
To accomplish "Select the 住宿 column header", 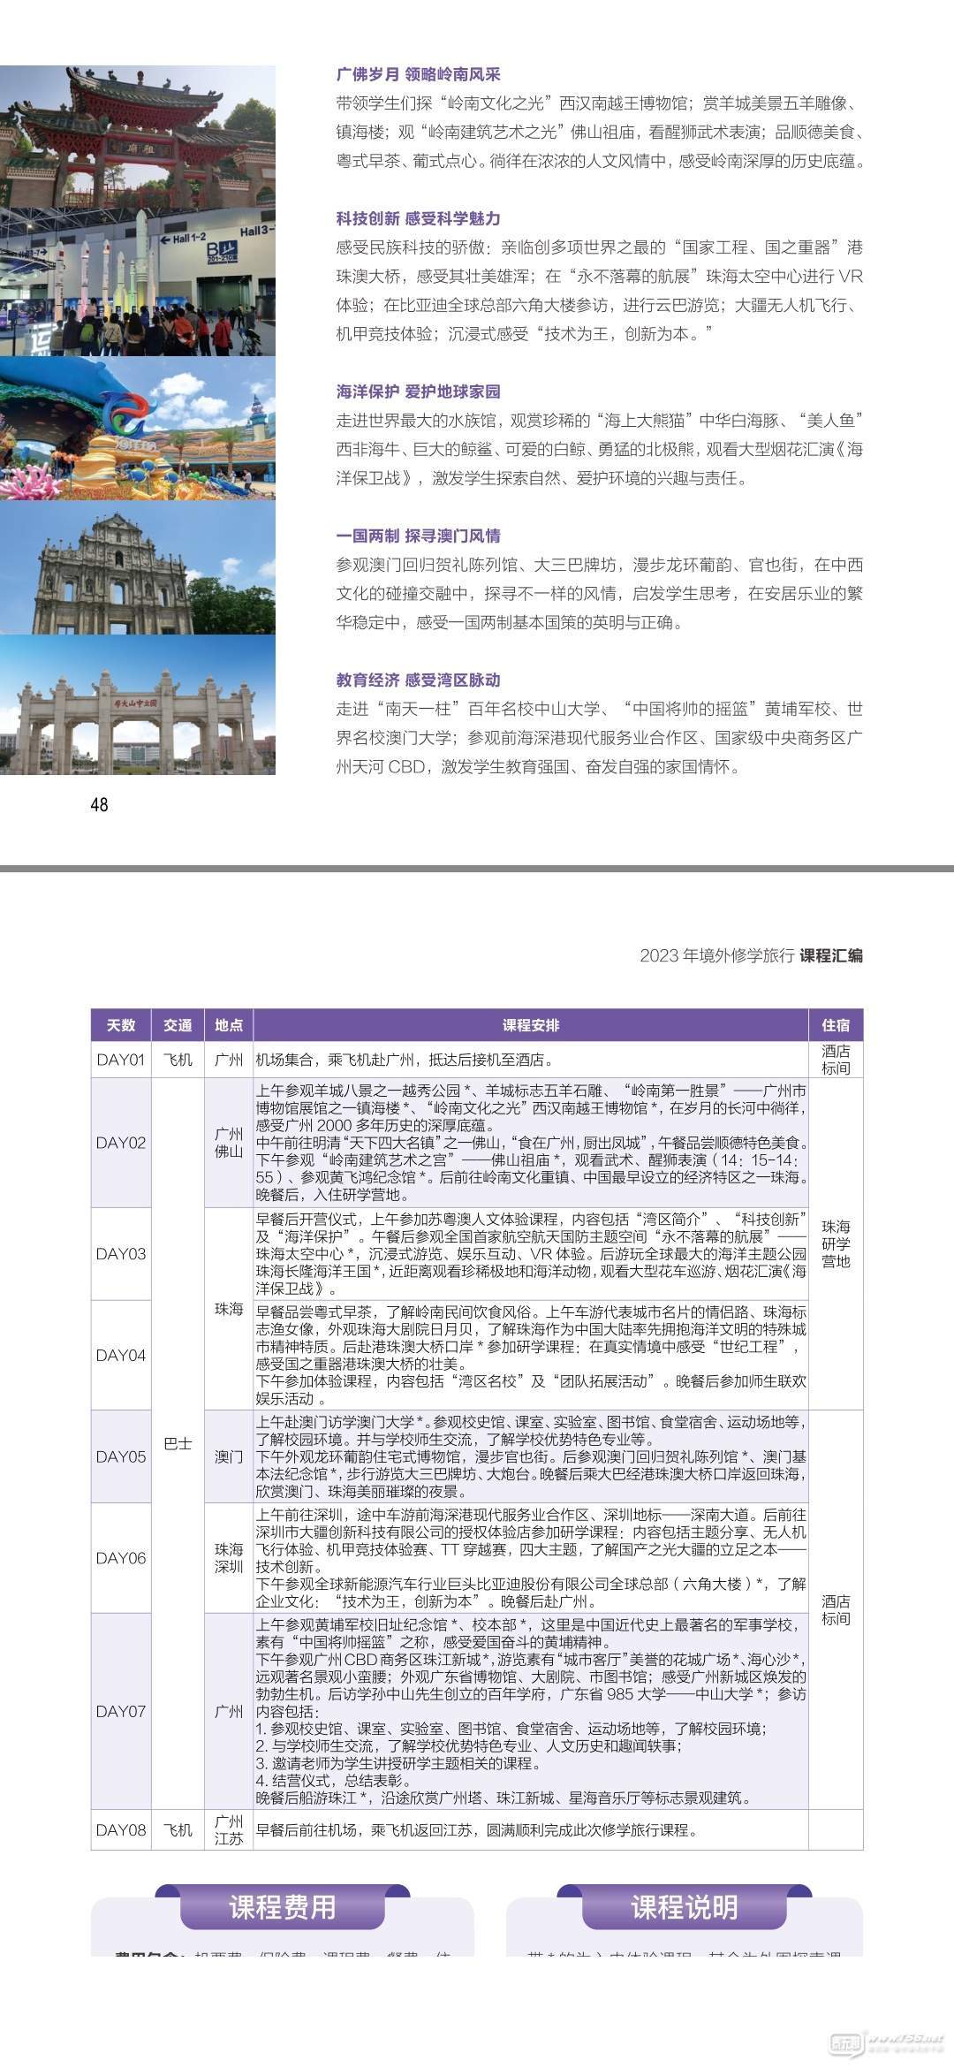I will [x=836, y=1025].
